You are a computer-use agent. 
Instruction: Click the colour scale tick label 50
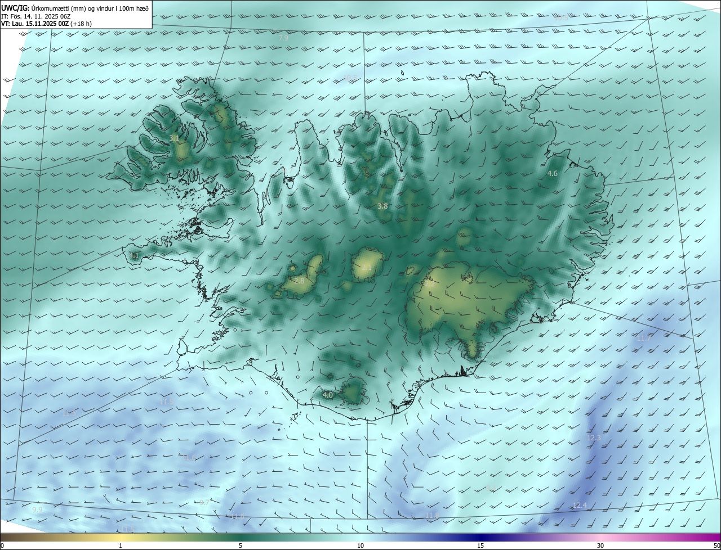point(716,546)
